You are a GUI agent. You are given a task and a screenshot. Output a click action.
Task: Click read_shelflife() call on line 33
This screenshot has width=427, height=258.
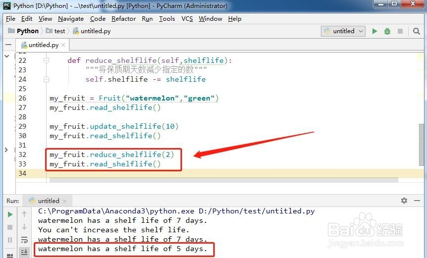point(125,164)
